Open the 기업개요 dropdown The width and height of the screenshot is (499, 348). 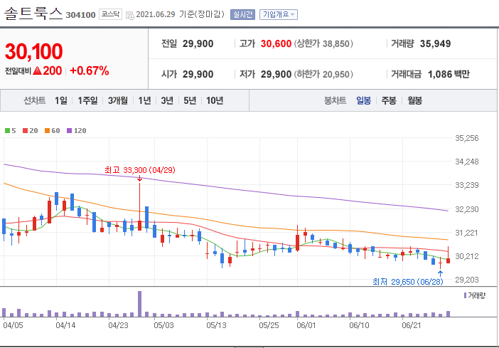coord(279,14)
